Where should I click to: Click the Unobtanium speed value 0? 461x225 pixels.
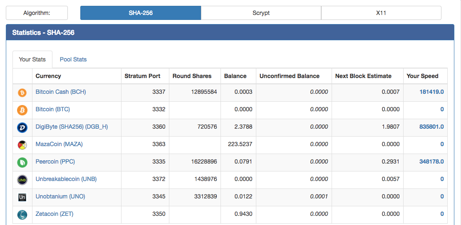(x=442, y=196)
